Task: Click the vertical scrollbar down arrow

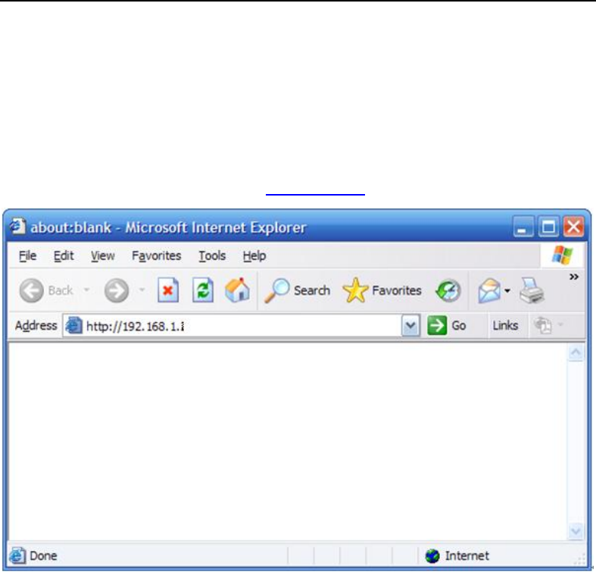Action: [x=576, y=531]
